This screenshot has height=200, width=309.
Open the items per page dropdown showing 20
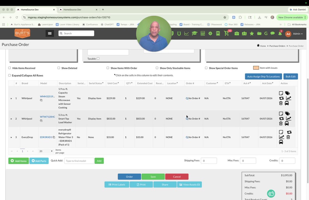tap(46, 151)
